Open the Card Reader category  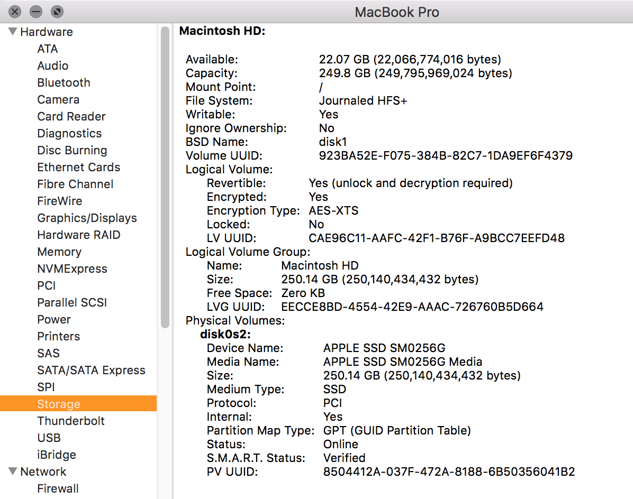tap(71, 116)
